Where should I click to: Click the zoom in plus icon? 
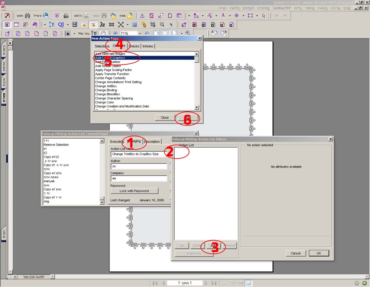pyautogui.click(x=115, y=34)
